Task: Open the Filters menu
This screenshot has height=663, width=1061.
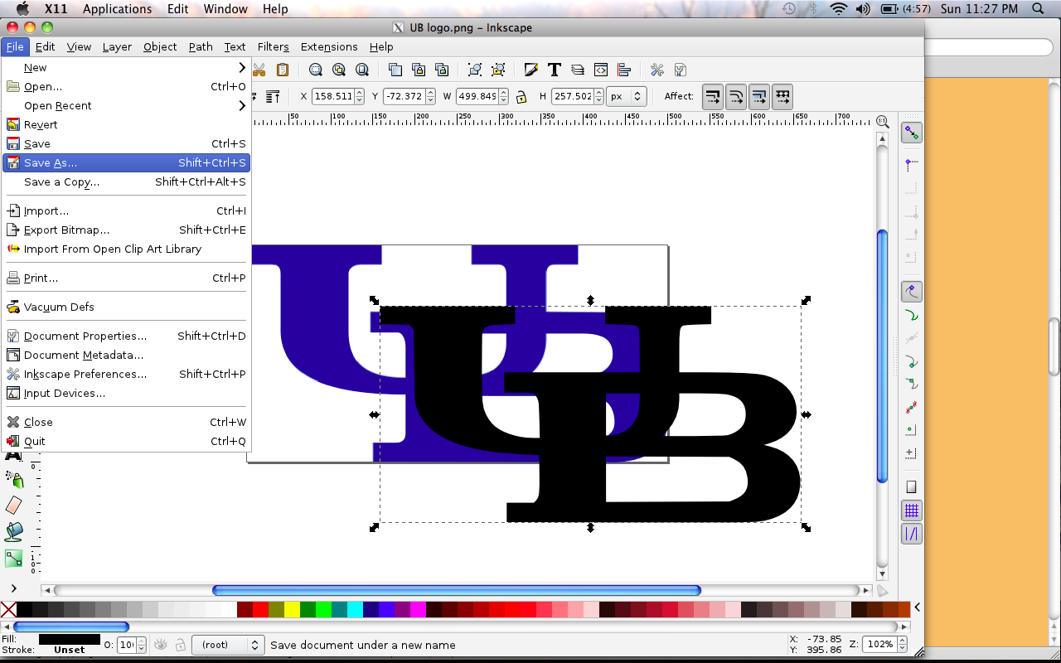Action: [x=273, y=47]
